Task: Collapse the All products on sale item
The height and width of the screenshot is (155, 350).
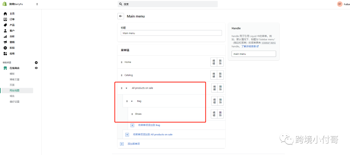Action: point(127,88)
